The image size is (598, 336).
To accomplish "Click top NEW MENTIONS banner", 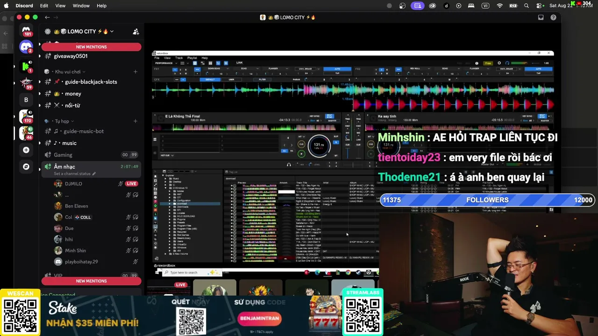I will pos(91,47).
